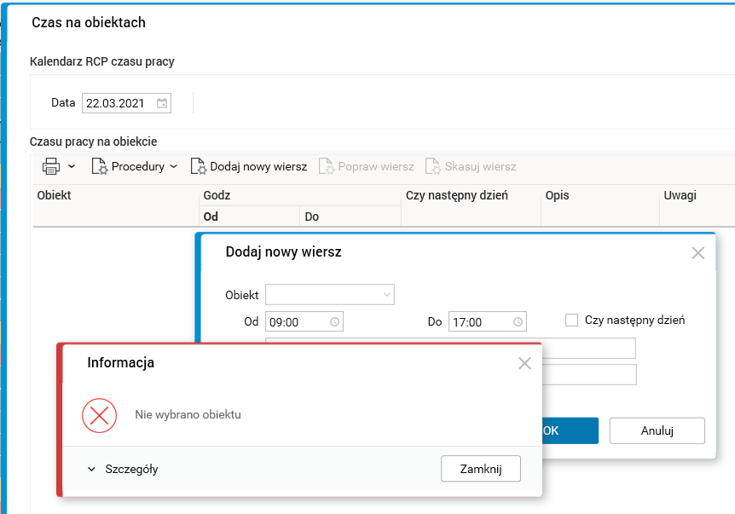
Task: Open the calendar date picker icon
Action: pos(162,103)
